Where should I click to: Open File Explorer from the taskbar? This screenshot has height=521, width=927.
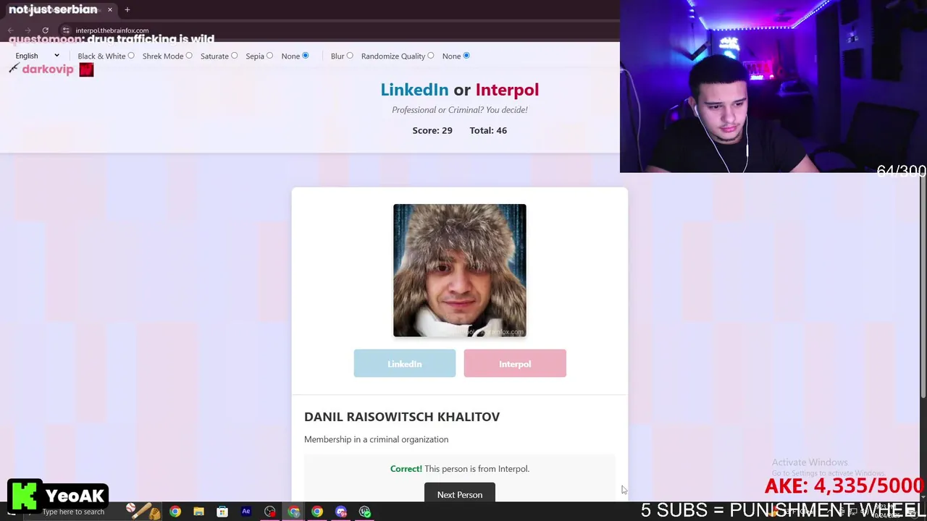(198, 512)
